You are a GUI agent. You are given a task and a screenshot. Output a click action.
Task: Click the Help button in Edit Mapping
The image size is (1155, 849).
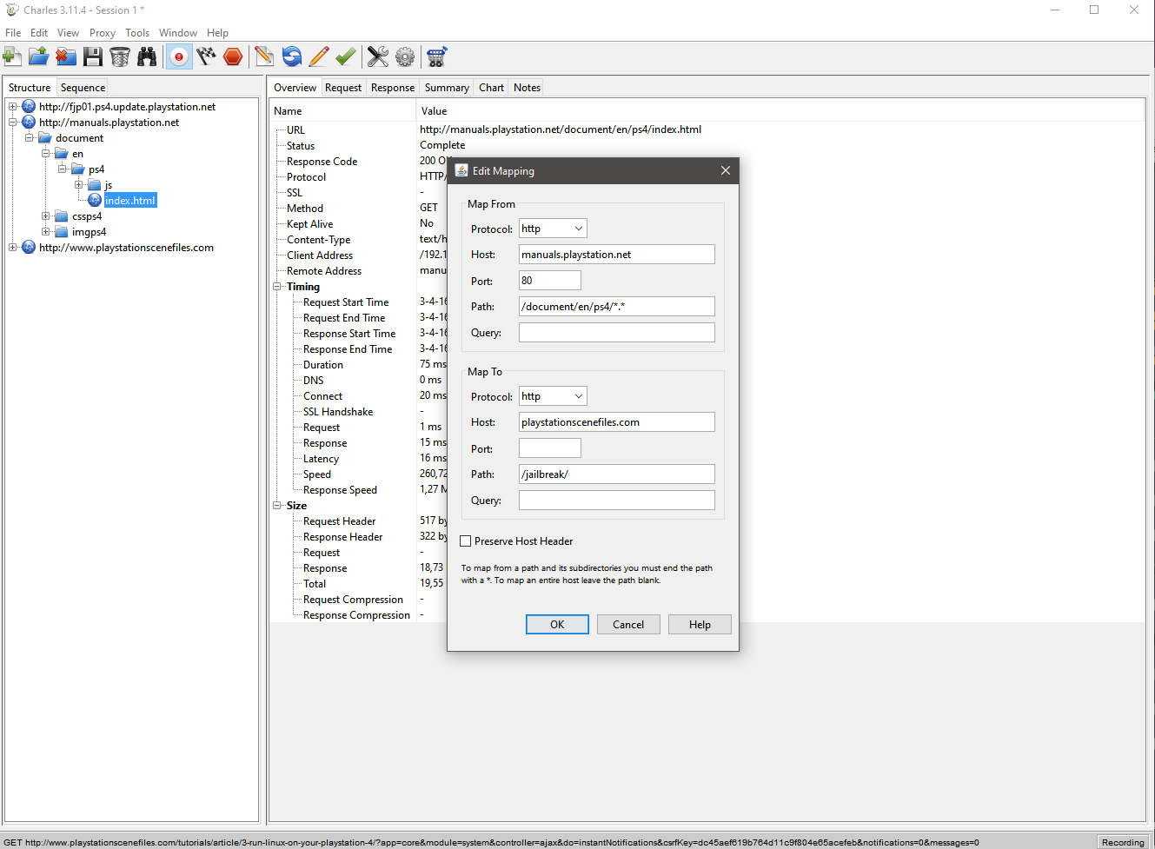pyautogui.click(x=700, y=625)
